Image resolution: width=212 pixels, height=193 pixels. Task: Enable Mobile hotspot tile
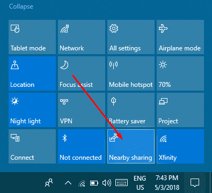click(x=131, y=73)
